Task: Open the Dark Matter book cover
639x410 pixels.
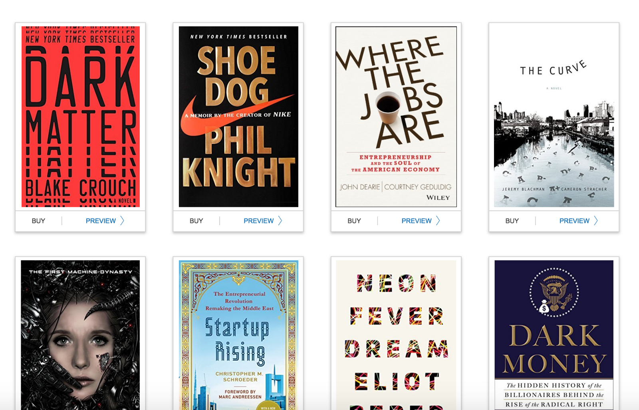Action: pos(80,117)
